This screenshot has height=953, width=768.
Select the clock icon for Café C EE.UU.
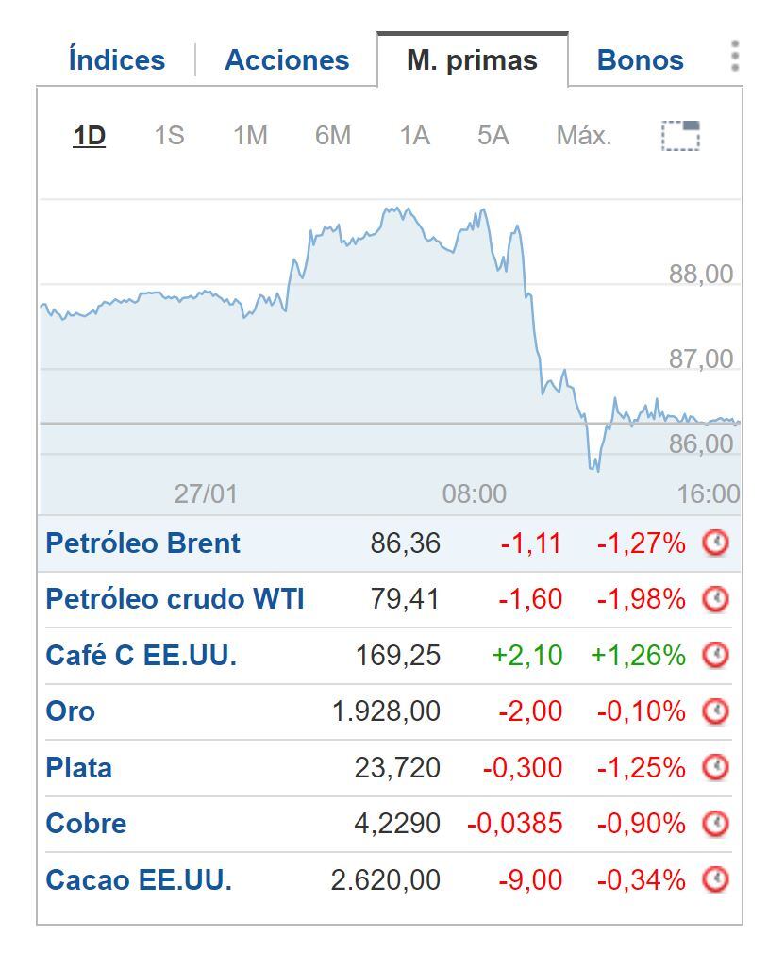(716, 655)
